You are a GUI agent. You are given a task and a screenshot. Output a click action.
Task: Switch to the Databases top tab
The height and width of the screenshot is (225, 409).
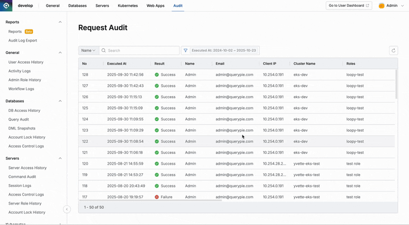(x=77, y=6)
